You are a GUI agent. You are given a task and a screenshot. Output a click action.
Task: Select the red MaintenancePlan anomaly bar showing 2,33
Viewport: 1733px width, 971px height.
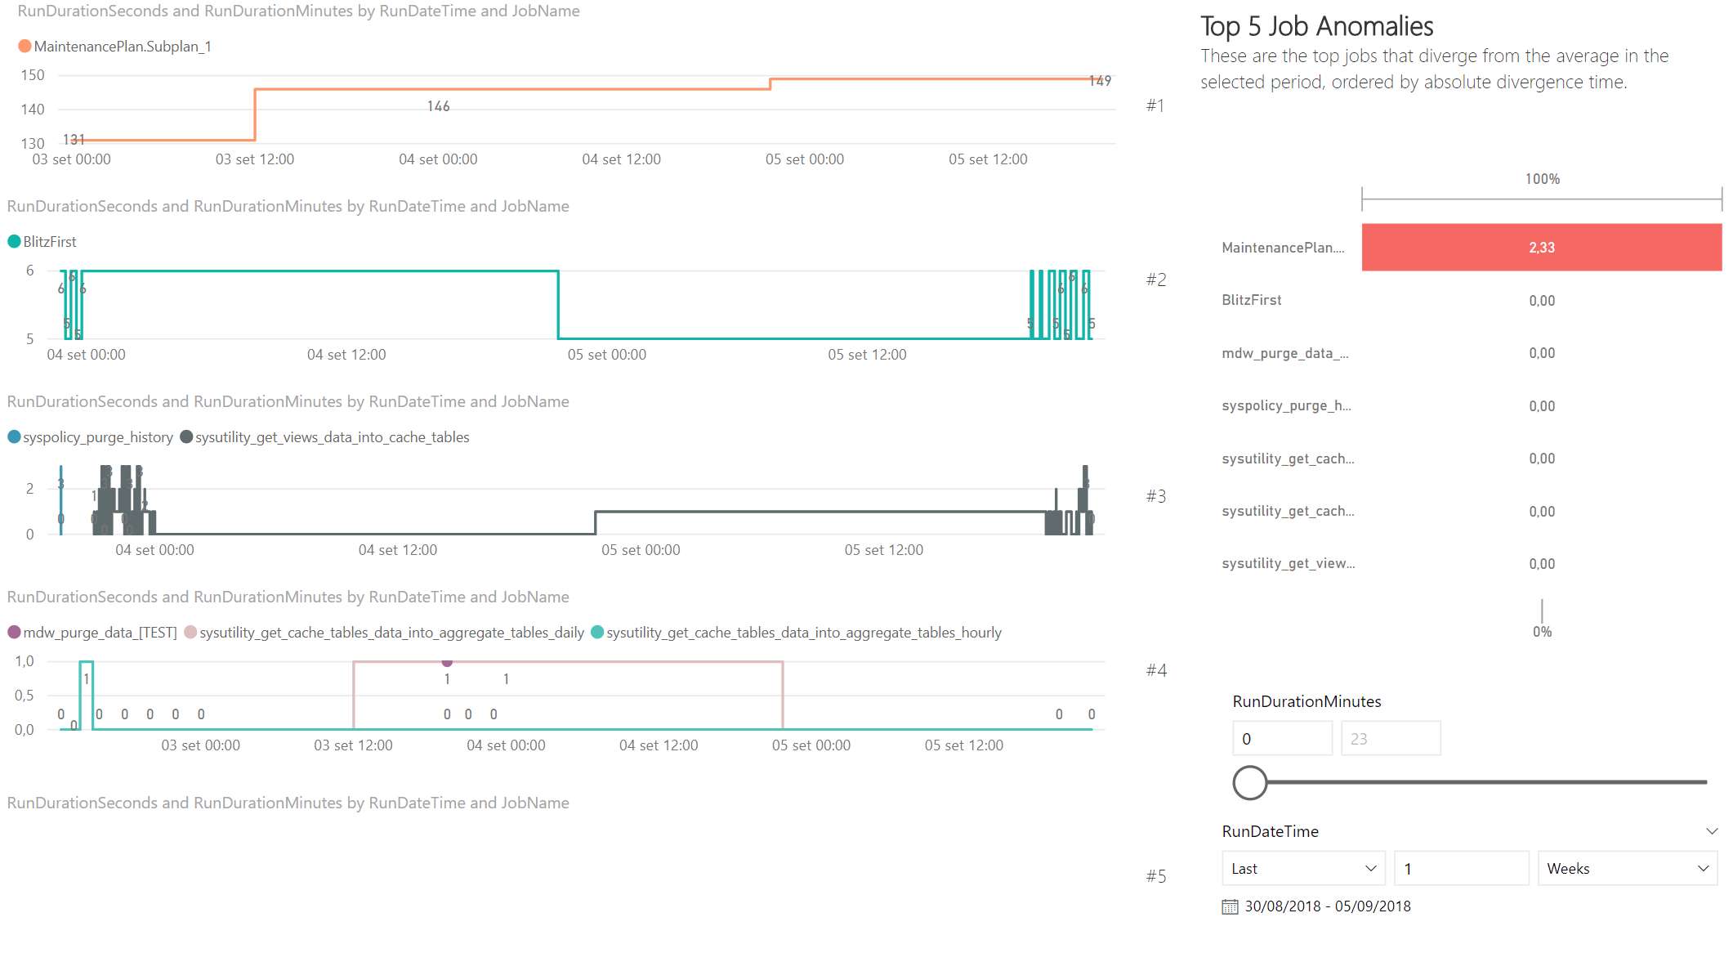tap(1541, 247)
